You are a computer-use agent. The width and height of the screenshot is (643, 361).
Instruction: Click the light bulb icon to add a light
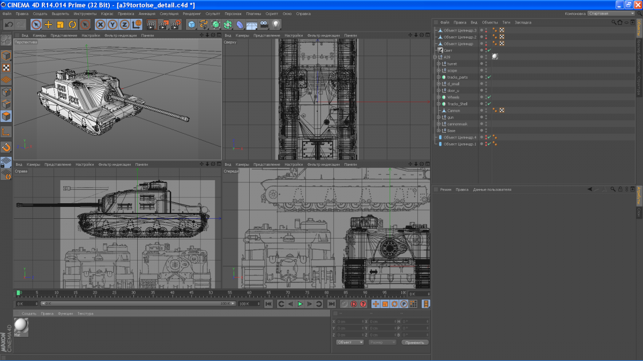point(276,24)
